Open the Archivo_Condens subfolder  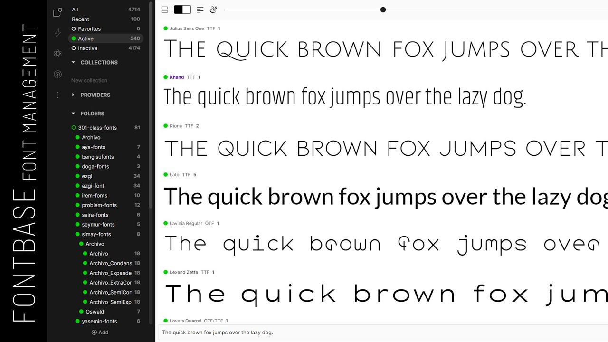(111, 263)
